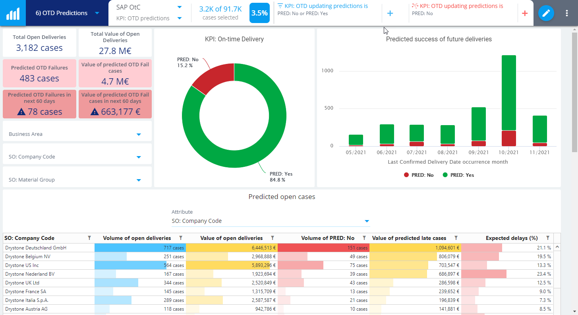Click 151 cases PRED: No cell
The image size is (578, 315).
click(323, 247)
